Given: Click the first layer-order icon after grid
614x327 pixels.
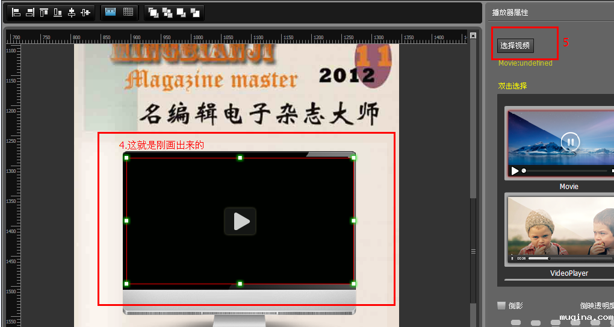Looking at the screenshot, I should click(x=153, y=12).
